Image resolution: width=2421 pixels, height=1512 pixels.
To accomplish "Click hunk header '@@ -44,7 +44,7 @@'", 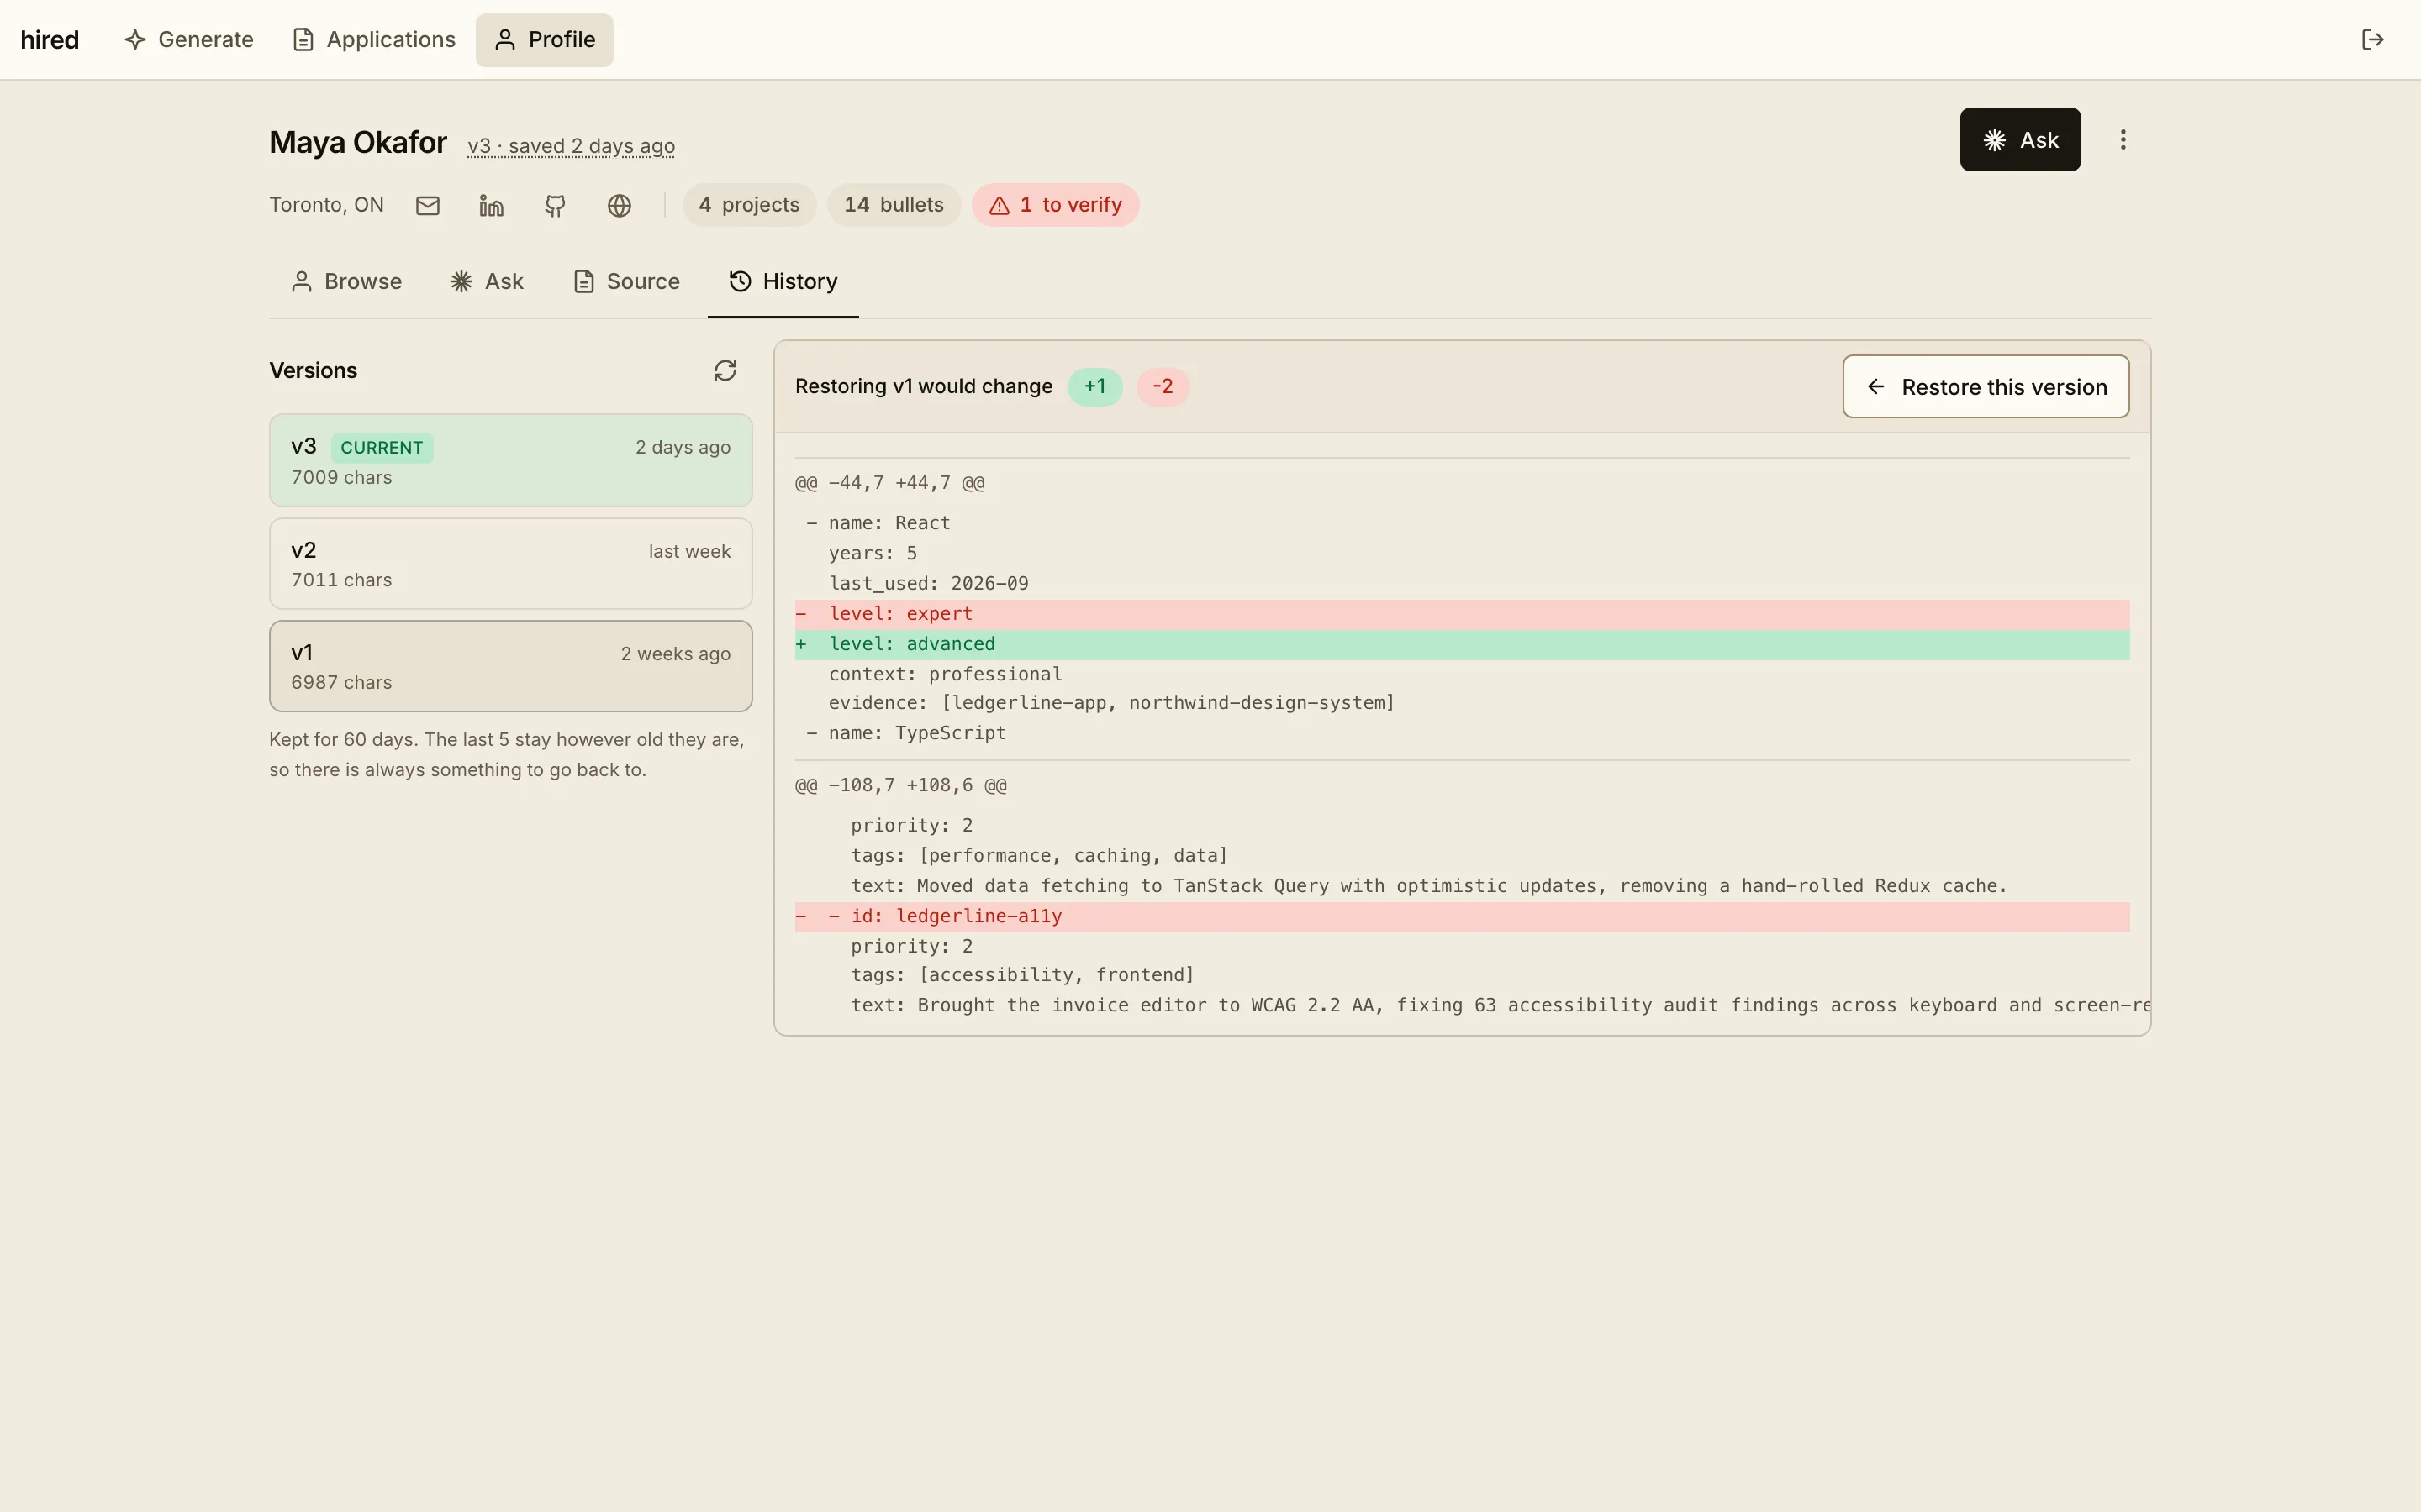I will tap(889, 484).
